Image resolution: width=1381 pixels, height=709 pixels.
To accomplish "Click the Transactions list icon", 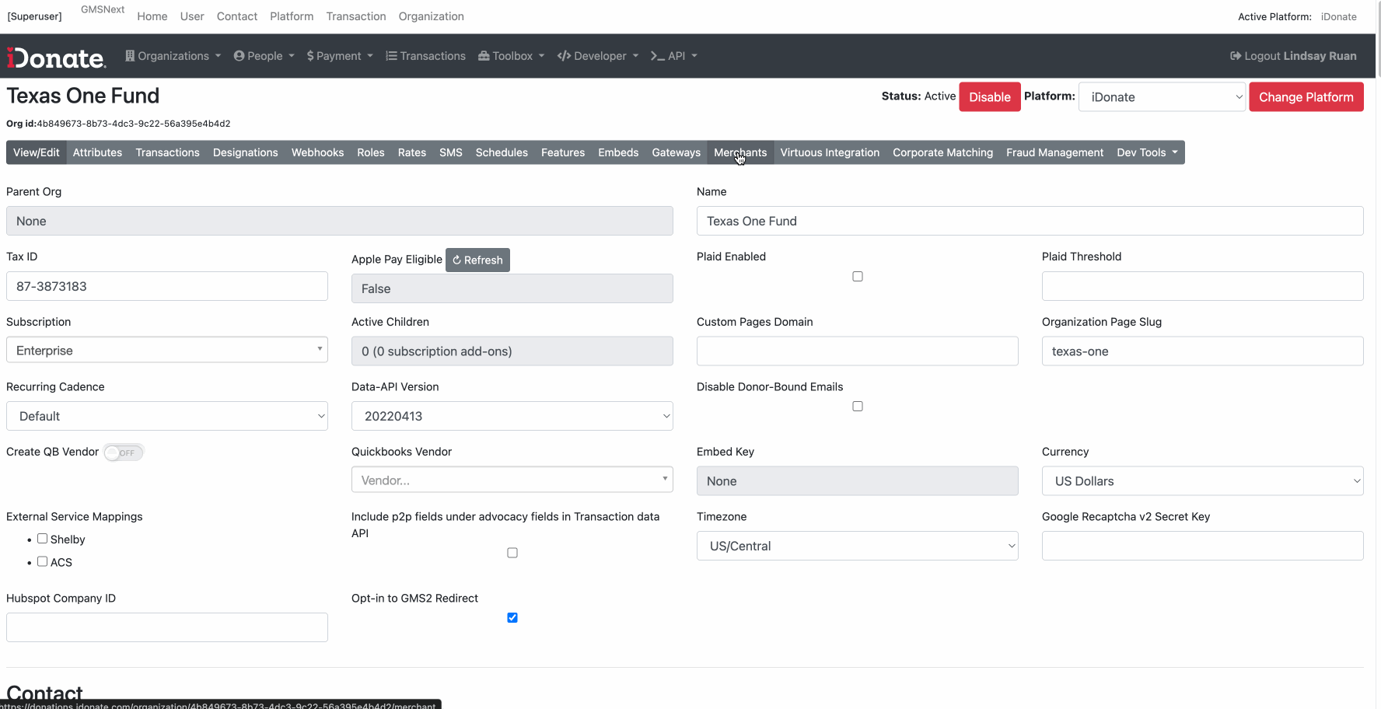I will click(391, 56).
